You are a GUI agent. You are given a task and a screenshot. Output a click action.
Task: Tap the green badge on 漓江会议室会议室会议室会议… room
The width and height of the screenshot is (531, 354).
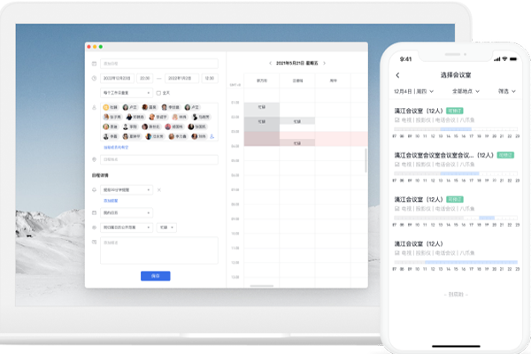(x=505, y=155)
